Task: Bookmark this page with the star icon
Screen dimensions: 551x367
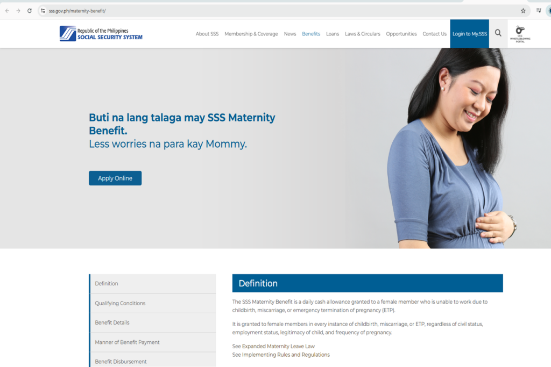Action: 523,11
